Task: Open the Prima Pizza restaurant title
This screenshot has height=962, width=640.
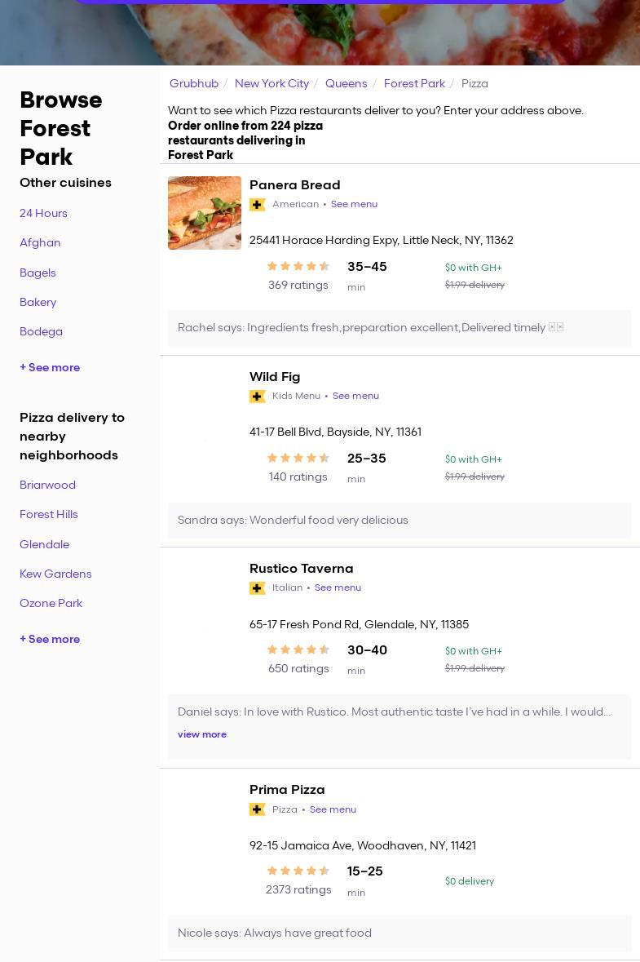Action: click(287, 789)
